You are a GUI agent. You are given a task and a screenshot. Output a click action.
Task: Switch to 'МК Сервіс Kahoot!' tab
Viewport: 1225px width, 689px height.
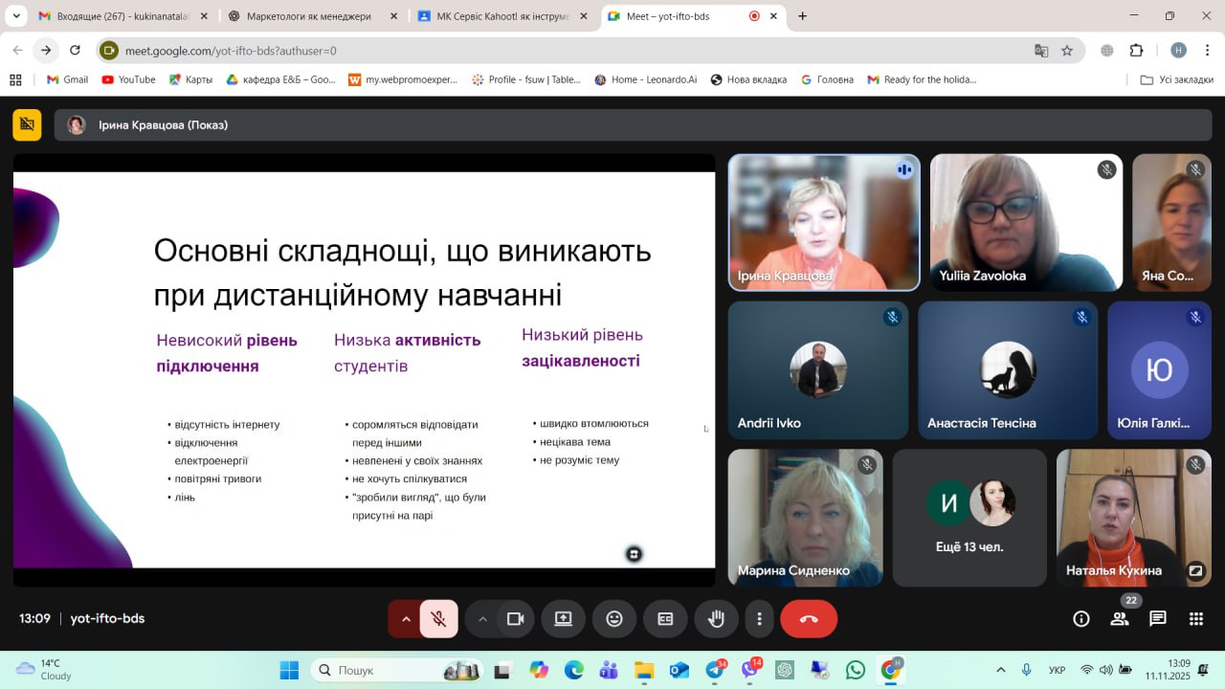(503, 16)
